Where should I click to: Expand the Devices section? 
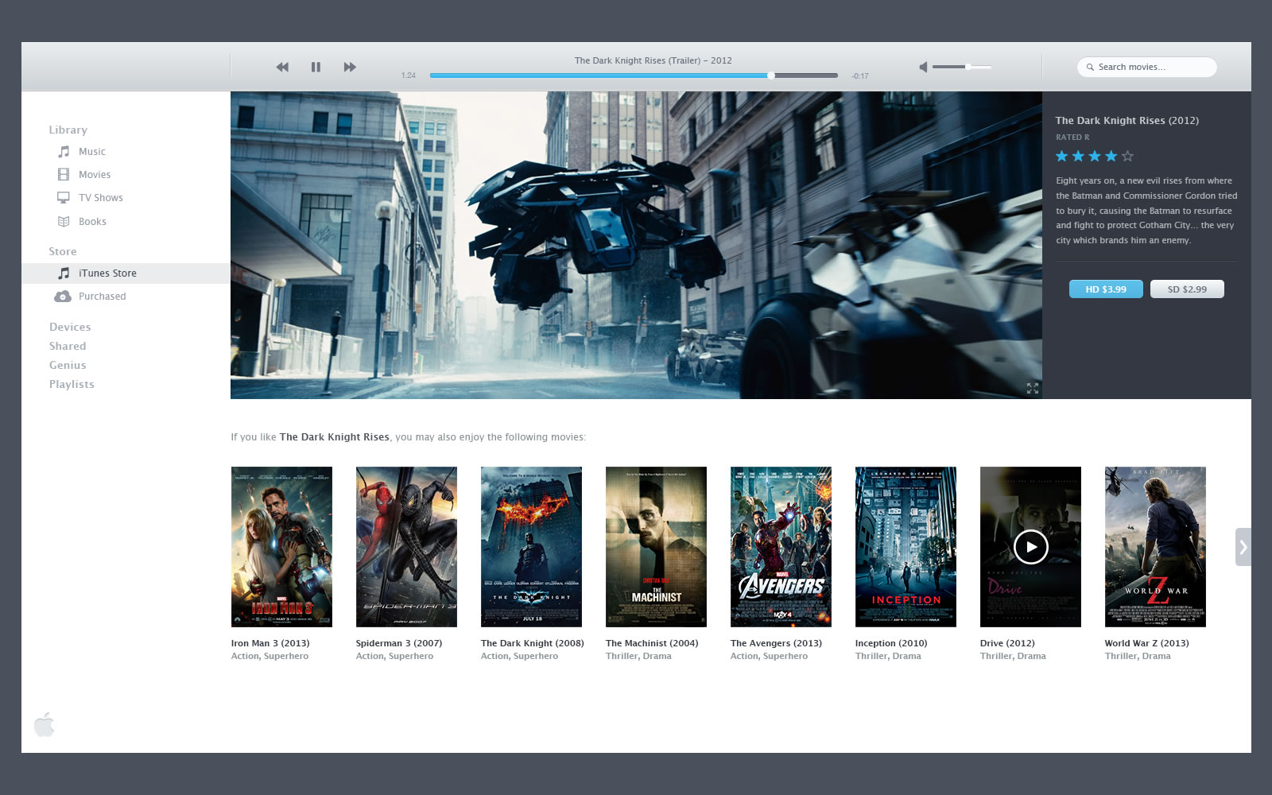tap(70, 327)
